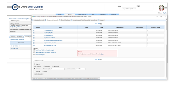174x97 pixels.
Task: Open the uso documento dropdown
Action: [x=81, y=69]
